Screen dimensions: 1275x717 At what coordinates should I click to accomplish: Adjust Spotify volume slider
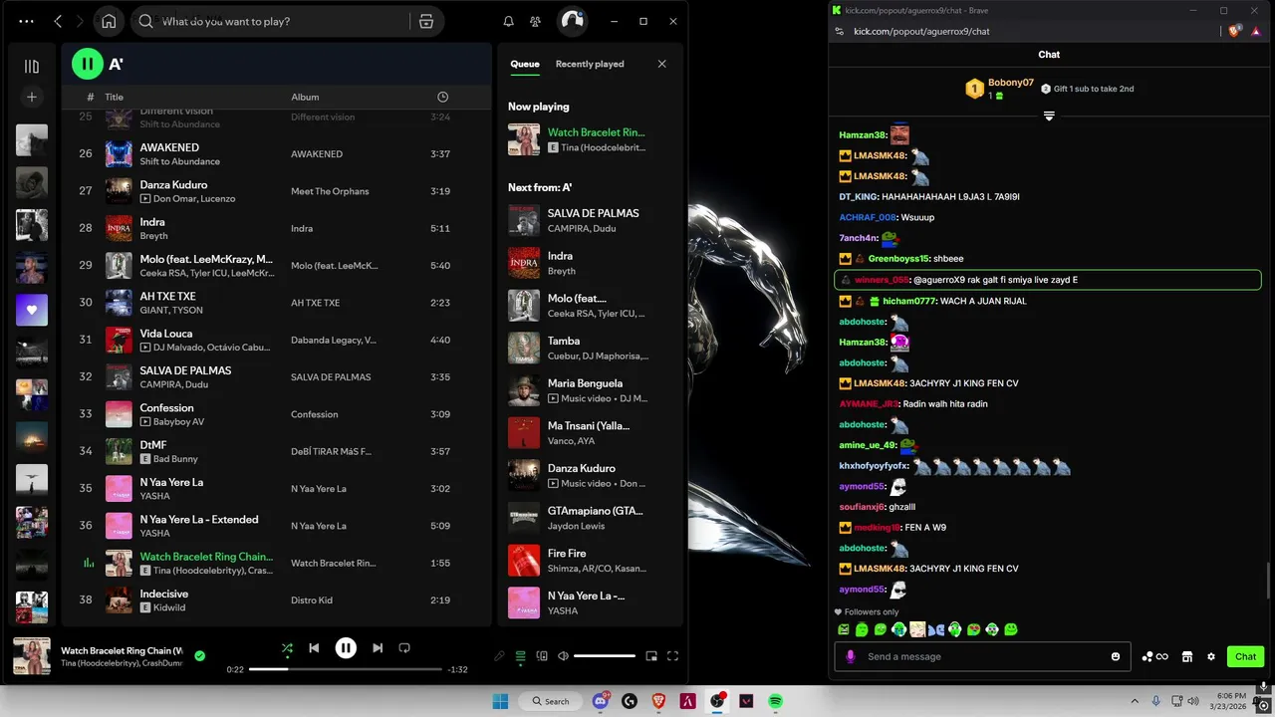605,656
